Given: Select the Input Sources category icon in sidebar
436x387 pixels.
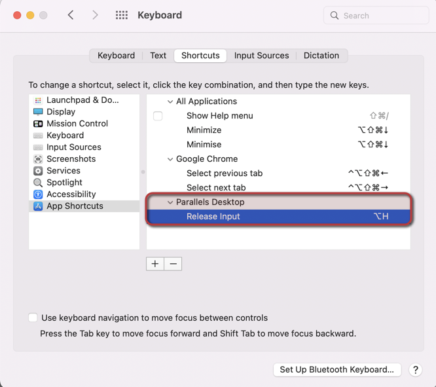Looking at the screenshot, I should click(38, 147).
